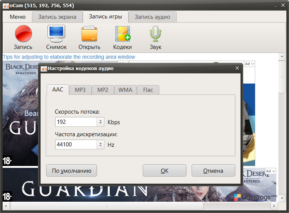Image resolution: width=289 pixels, height=213 pixels.
Task: Open the lower Ad options dropdown
Action: pos(270,171)
